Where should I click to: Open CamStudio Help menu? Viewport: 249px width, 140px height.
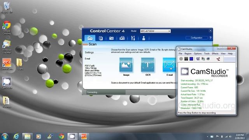[230, 54]
